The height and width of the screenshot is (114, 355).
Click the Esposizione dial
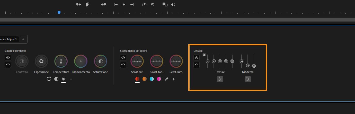click(41, 61)
